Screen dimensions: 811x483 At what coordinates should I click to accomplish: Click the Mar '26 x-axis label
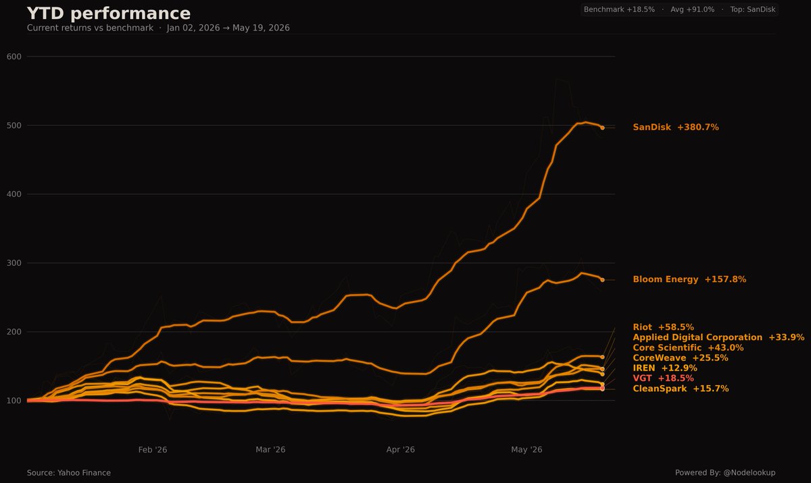(271, 449)
